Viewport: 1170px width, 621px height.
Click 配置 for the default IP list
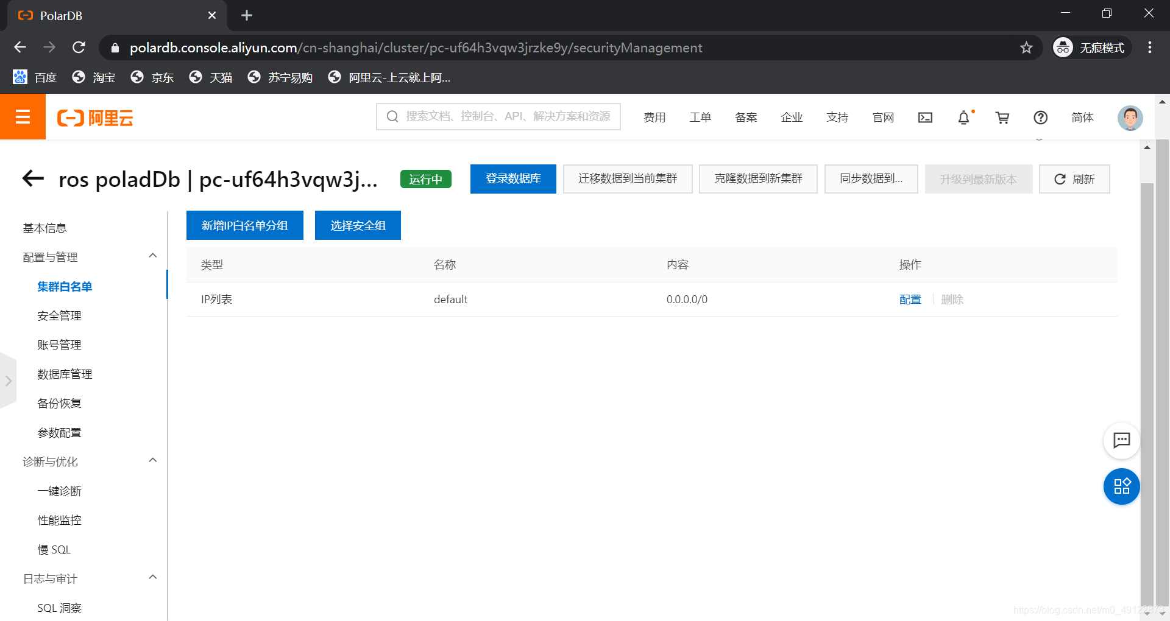point(910,300)
